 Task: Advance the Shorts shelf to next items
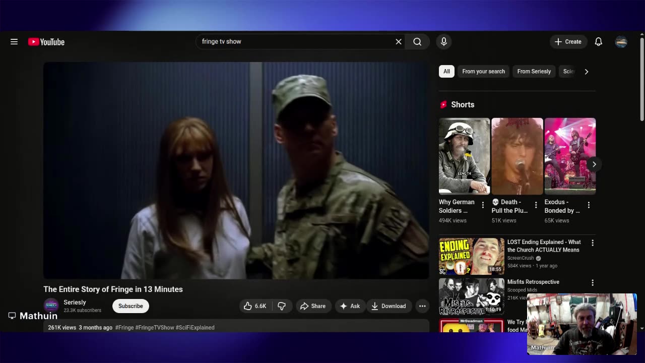click(x=594, y=164)
